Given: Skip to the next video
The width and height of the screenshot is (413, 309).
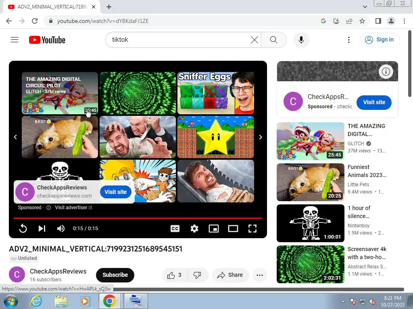Looking at the screenshot, I should coord(42,229).
